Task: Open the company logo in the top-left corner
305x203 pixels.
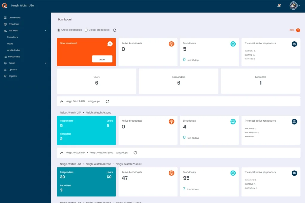Action: (x=4, y=5)
